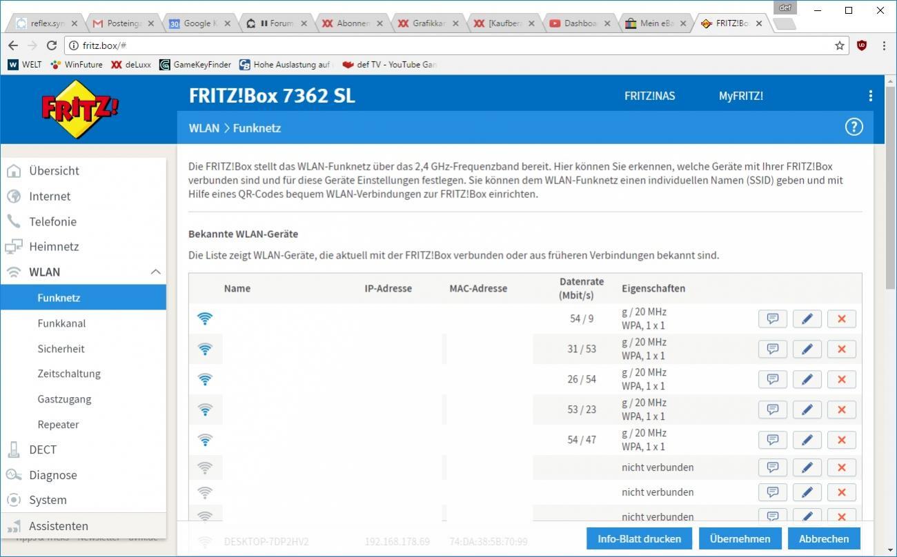
Task: Click comment icon for 54 / 47 device
Action: pyautogui.click(x=773, y=440)
